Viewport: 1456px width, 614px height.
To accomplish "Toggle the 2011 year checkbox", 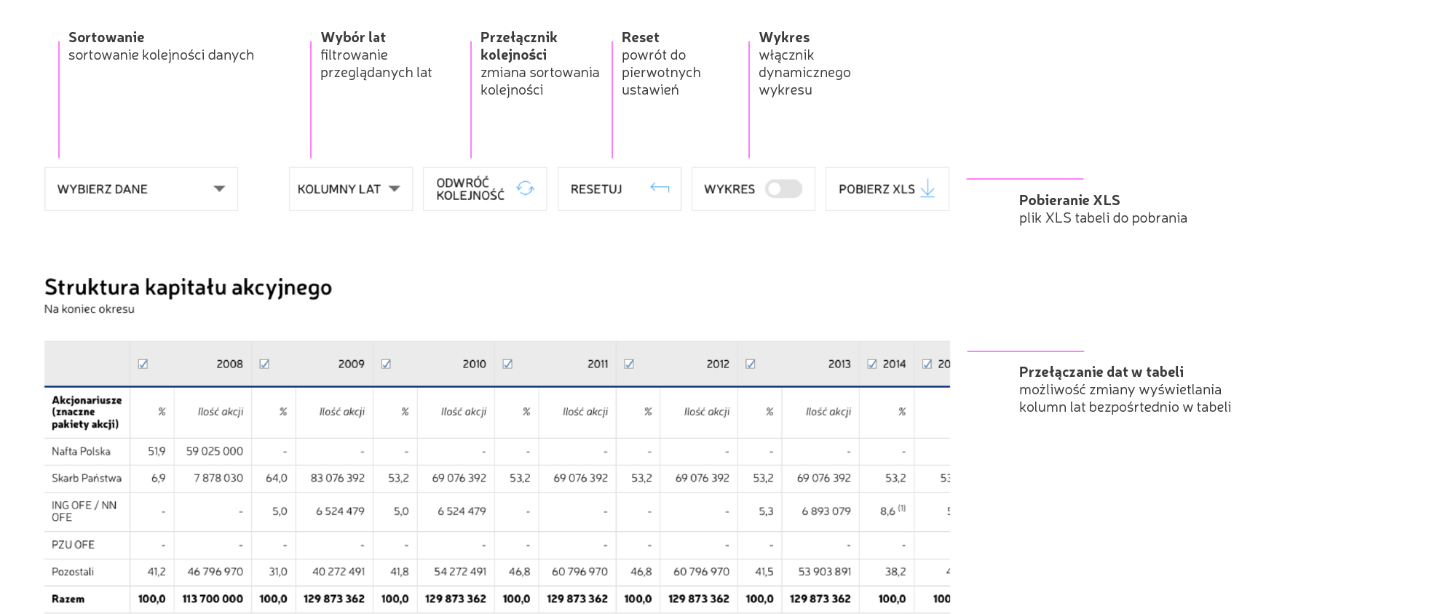I will click(507, 364).
